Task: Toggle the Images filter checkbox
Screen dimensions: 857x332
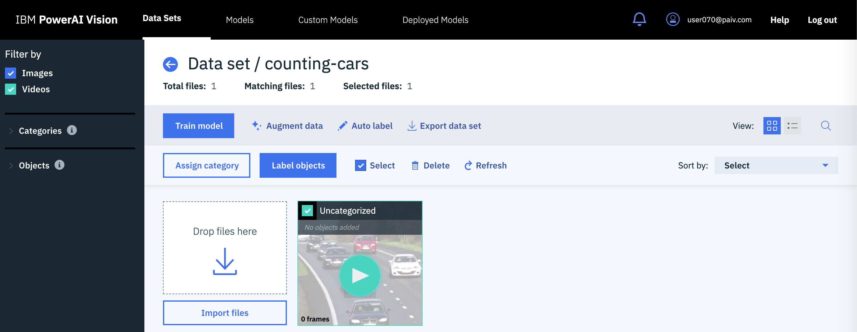Action: point(11,73)
